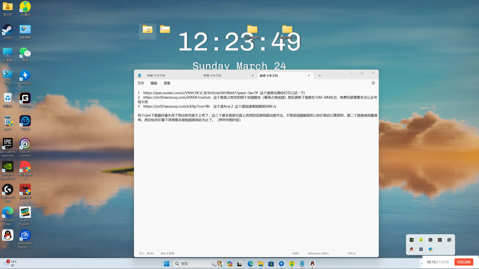Click inside the paragraph starting 有个idm下载器
479x269 pixels.
click(257, 118)
